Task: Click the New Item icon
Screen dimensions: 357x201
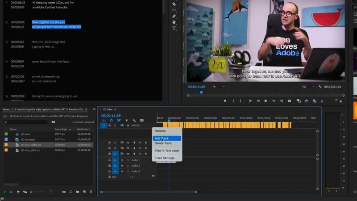Action: coord(84,192)
